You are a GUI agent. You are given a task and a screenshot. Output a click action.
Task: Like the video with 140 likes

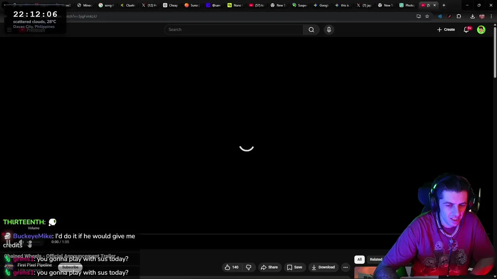tap(231, 267)
